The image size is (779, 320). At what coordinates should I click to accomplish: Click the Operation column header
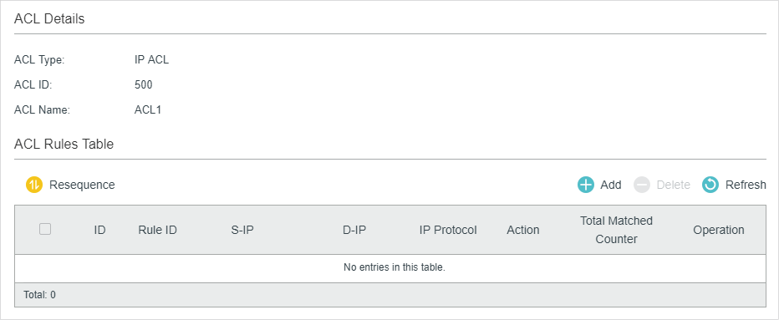click(x=719, y=230)
